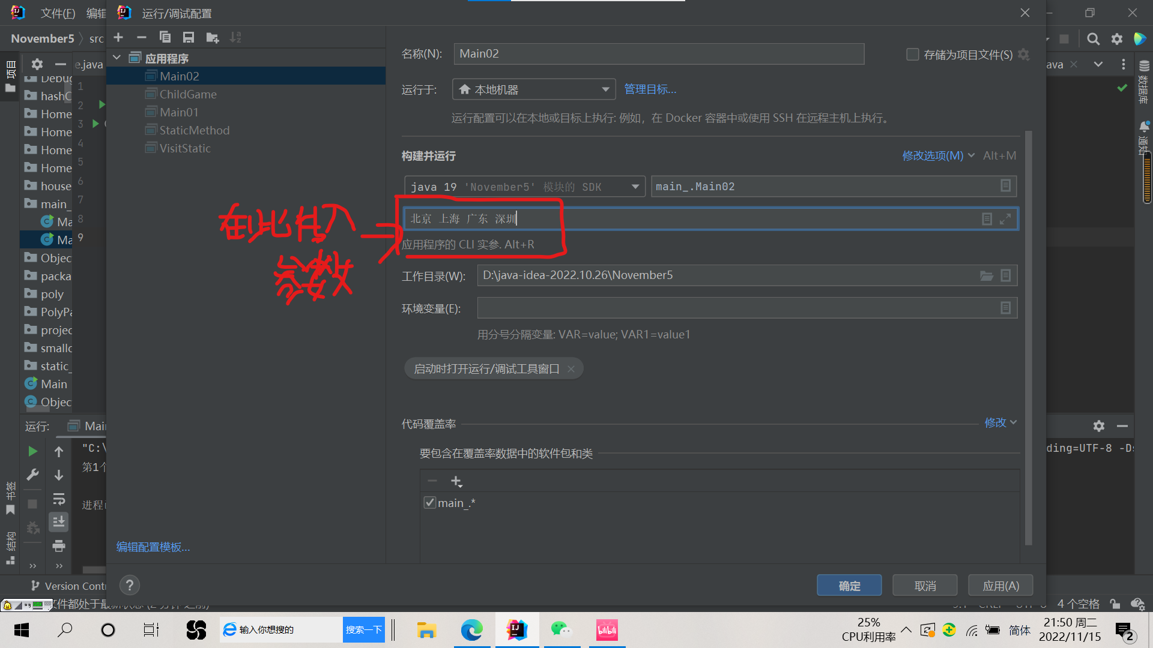Click 应用(A) button
The height and width of the screenshot is (648, 1153).
click(x=1000, y=586)
